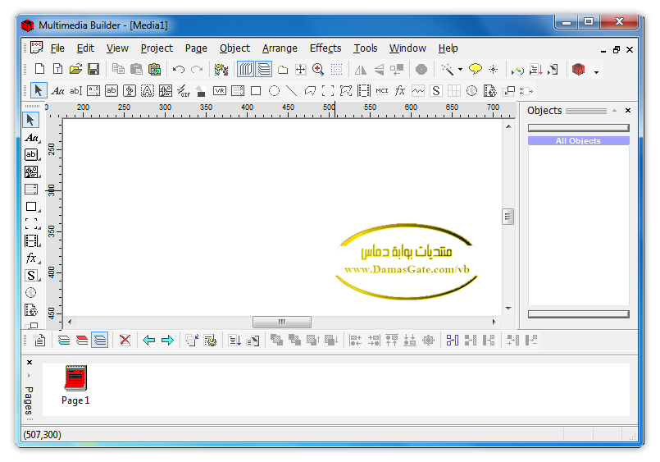Select the Text tool (Aa) in the object toolbar
Viewport: 660px width, 462px height.
(57, 90)
